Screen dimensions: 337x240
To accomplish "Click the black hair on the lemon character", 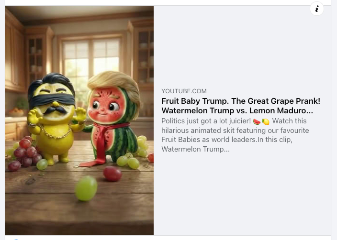I will click(52, 83).
